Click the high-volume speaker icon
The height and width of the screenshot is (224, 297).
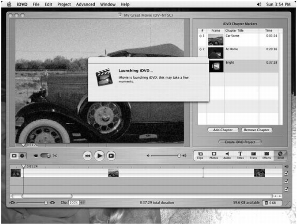click(x=184, y=156)
